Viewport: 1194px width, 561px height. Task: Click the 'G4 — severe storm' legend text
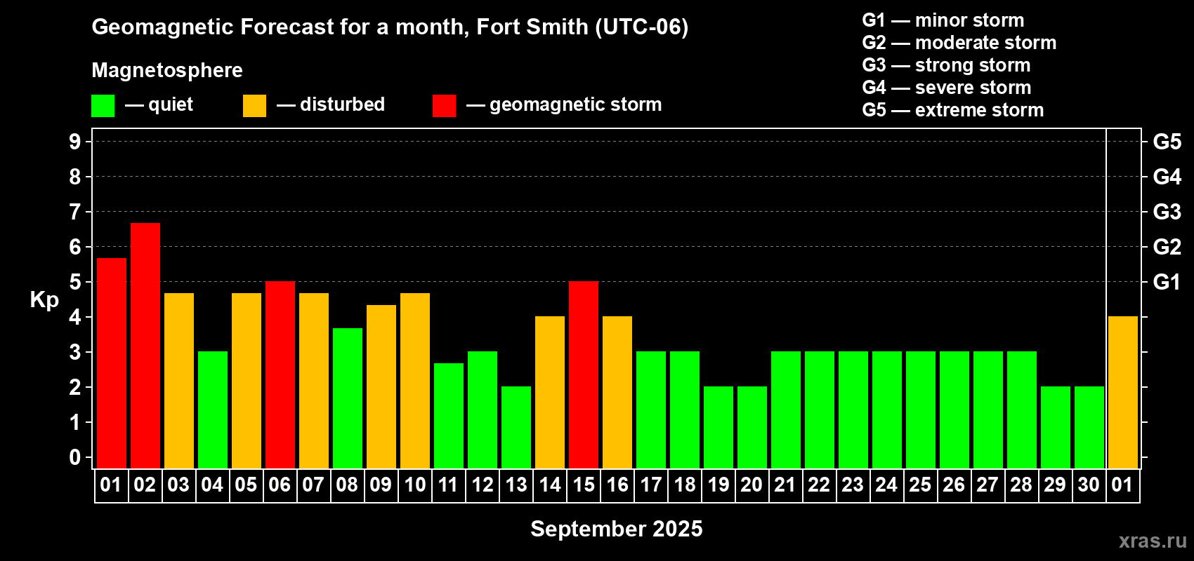(947, 88)
